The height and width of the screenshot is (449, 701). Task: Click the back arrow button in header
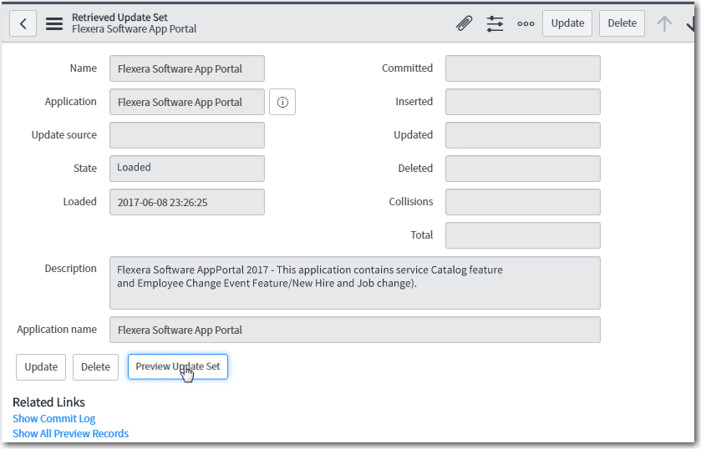pos(23,23)
